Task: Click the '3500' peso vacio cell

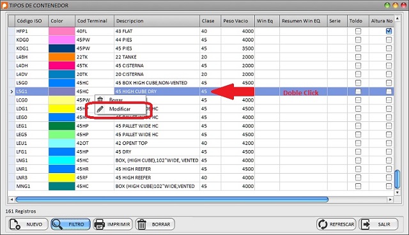Action: click(x=238, y=48)
